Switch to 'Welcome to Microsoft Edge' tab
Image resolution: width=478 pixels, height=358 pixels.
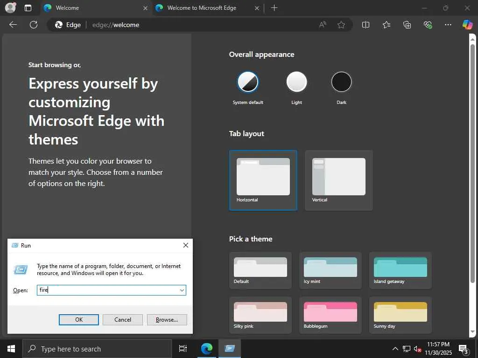click(207, 8)
